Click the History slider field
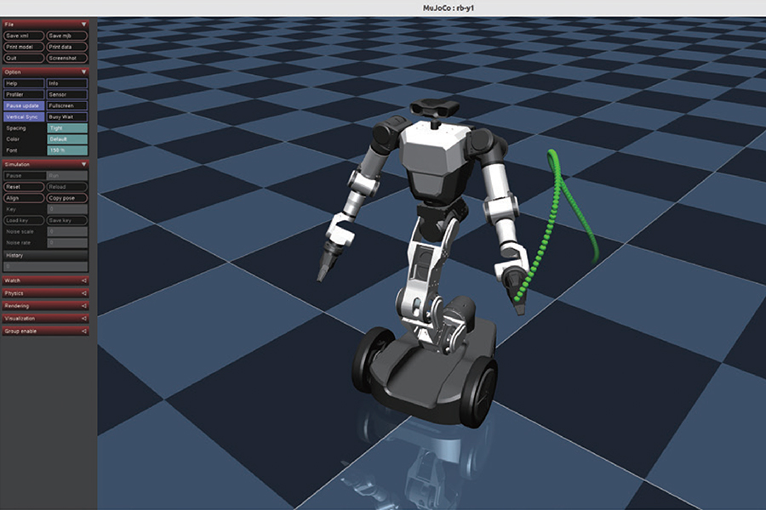766x510 pixels. (x=45, y=266)
